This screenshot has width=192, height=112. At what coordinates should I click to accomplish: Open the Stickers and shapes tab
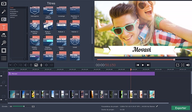click(4, 35)
